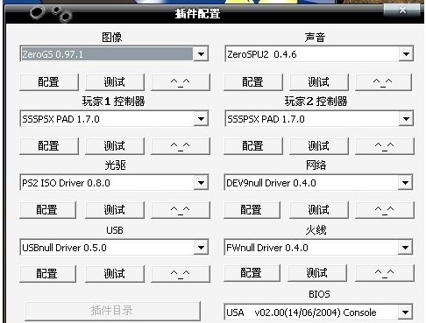Open the 网络 DEV9null Driver dropdown

(405, 183)
